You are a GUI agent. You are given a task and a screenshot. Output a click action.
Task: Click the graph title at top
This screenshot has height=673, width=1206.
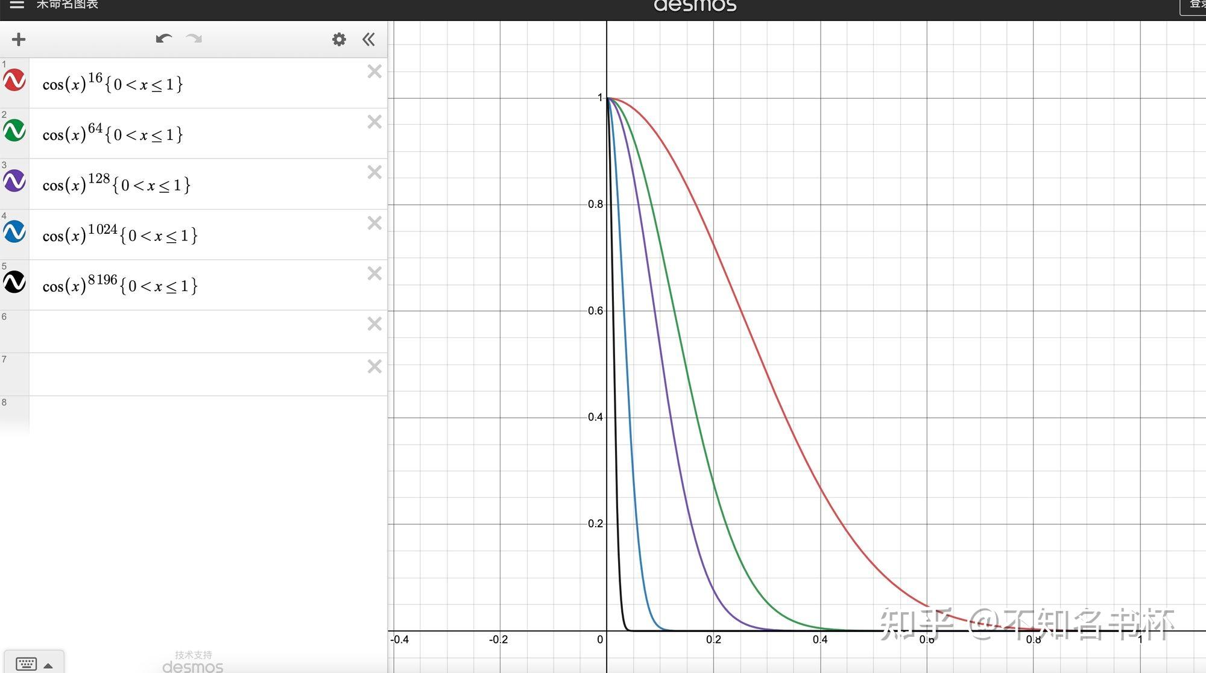(67, 5)
